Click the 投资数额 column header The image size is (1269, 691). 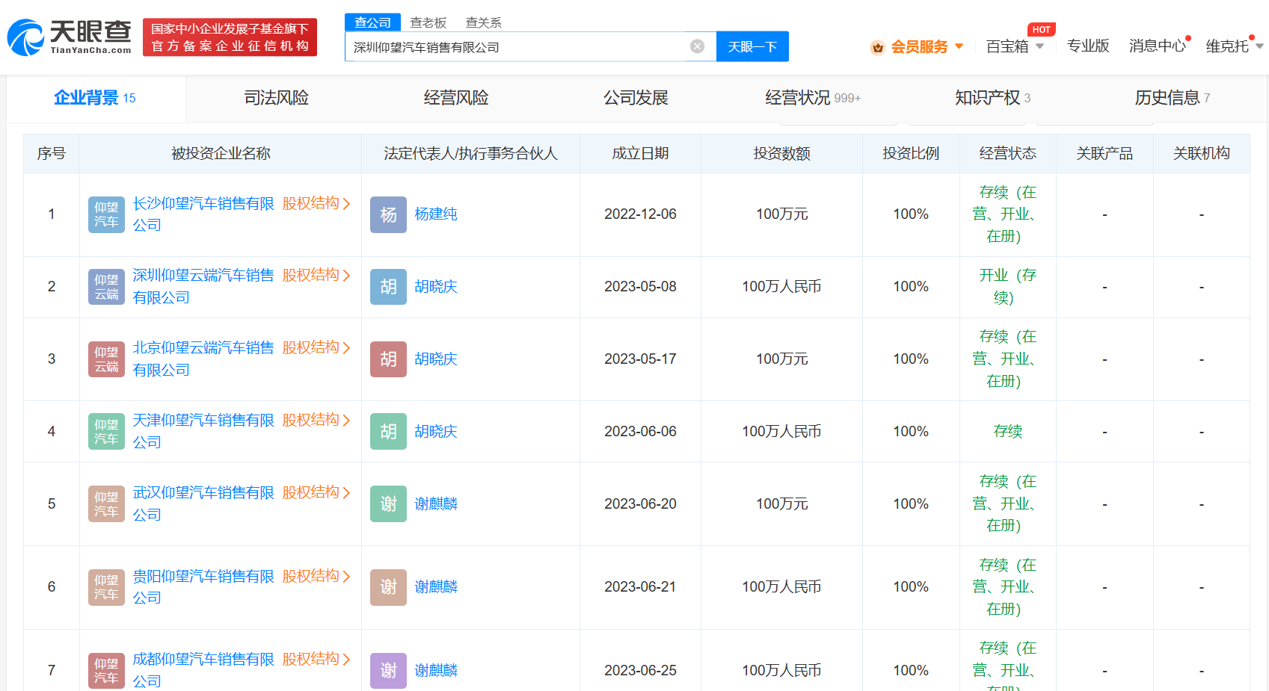[781, 153]
